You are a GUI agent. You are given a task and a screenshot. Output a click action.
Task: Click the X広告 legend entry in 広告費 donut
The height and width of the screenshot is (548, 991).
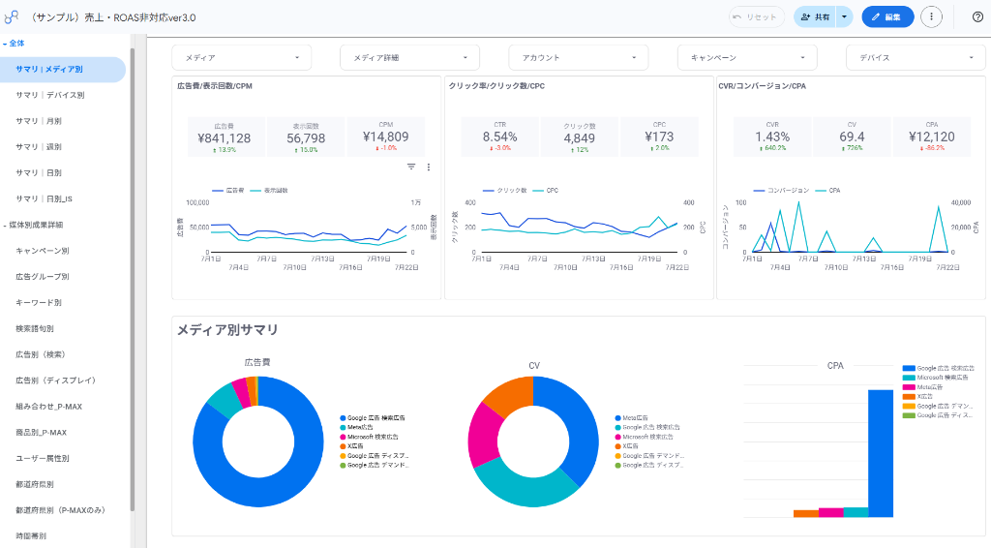[x=352, y=446]
